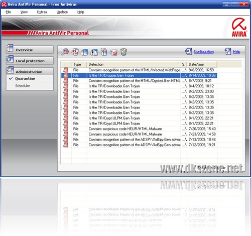Select the HTML/Infected.WebPage detection row
This screenshot has height=236, width=251.
pyautogui.click(x=139, y=70)
